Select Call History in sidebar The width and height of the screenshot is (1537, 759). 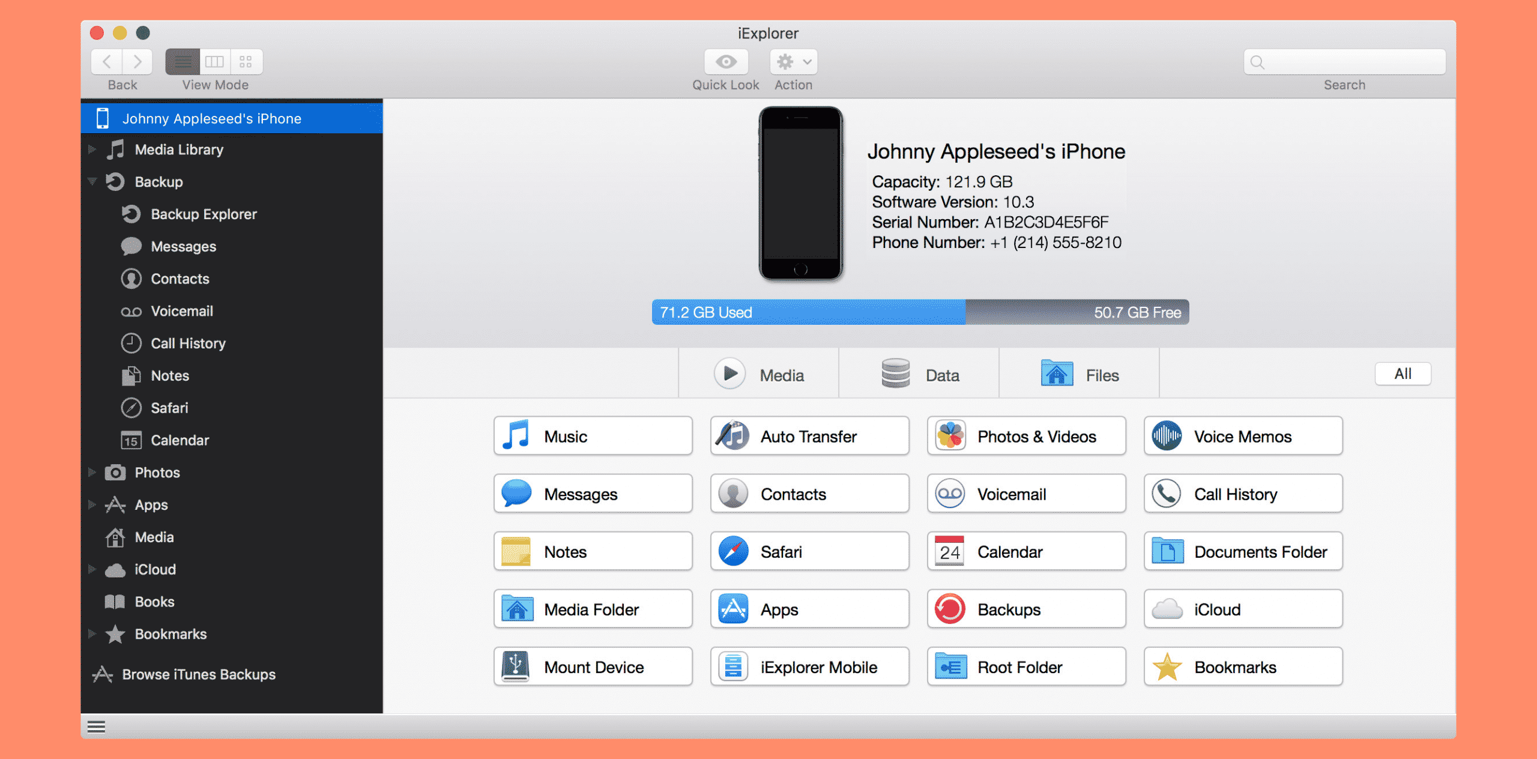[232, 343]
